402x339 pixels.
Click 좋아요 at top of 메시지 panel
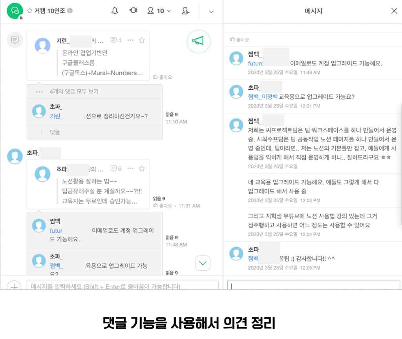(240, 40)
